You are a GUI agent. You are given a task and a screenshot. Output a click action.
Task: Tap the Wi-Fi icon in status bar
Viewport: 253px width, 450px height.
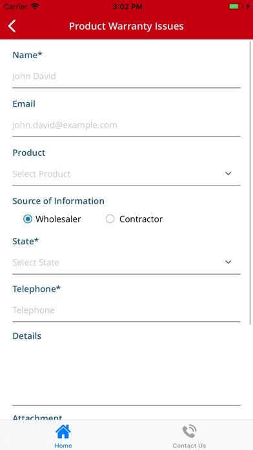[35, 6]
